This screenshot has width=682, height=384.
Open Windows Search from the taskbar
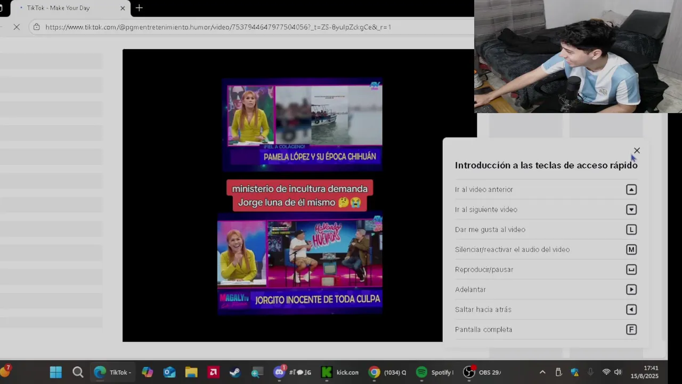coord(78,372)
